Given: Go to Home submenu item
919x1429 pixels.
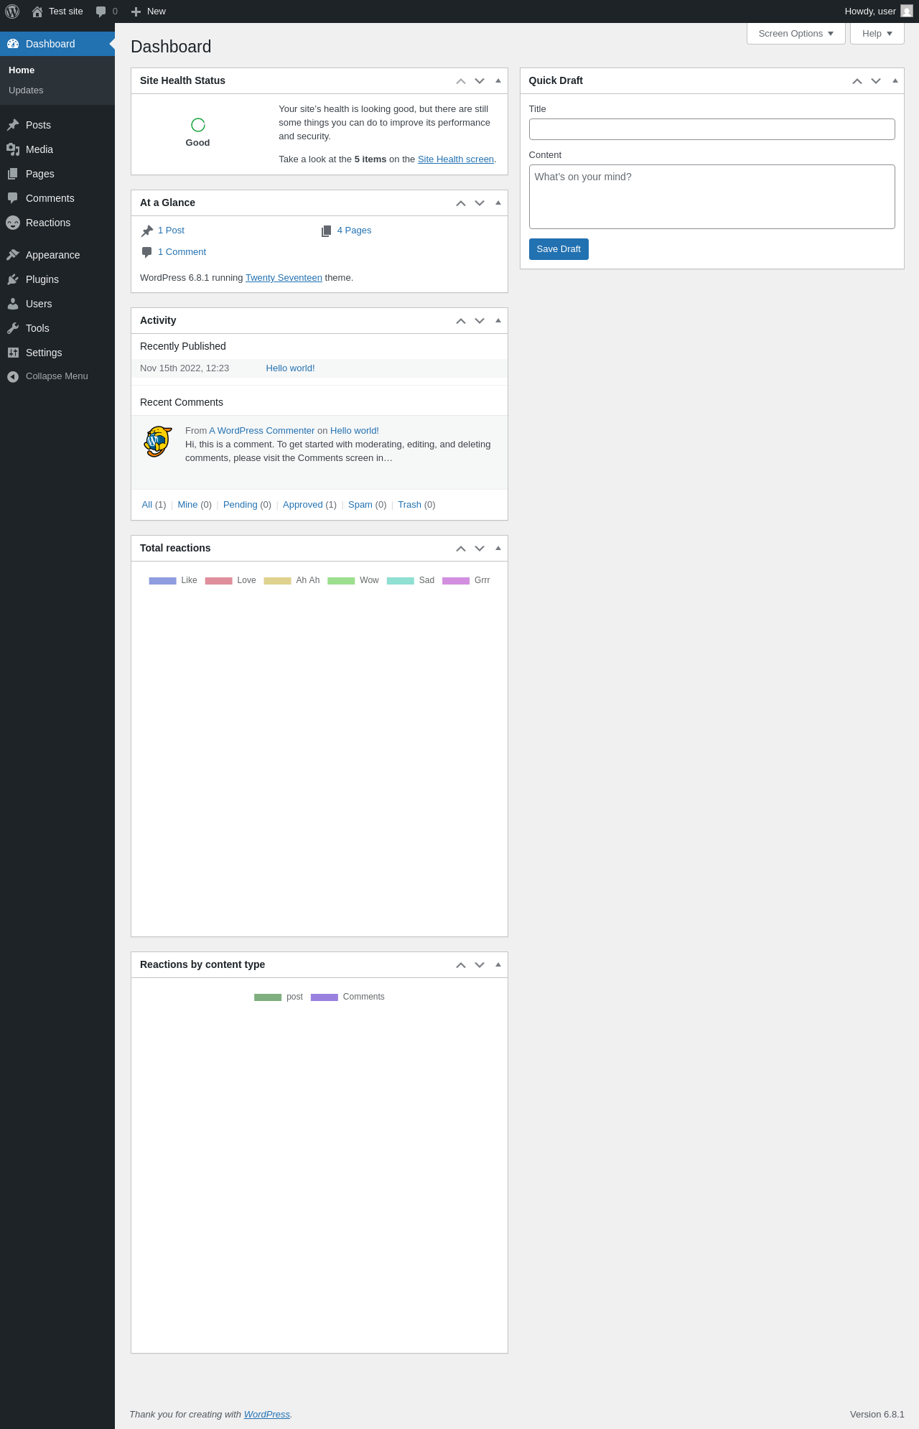Looking at the screenshot, I should click(x=57, y=70).
